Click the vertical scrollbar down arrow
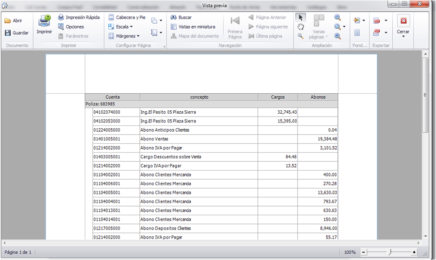Screen dimensions: 436x260 426,236
